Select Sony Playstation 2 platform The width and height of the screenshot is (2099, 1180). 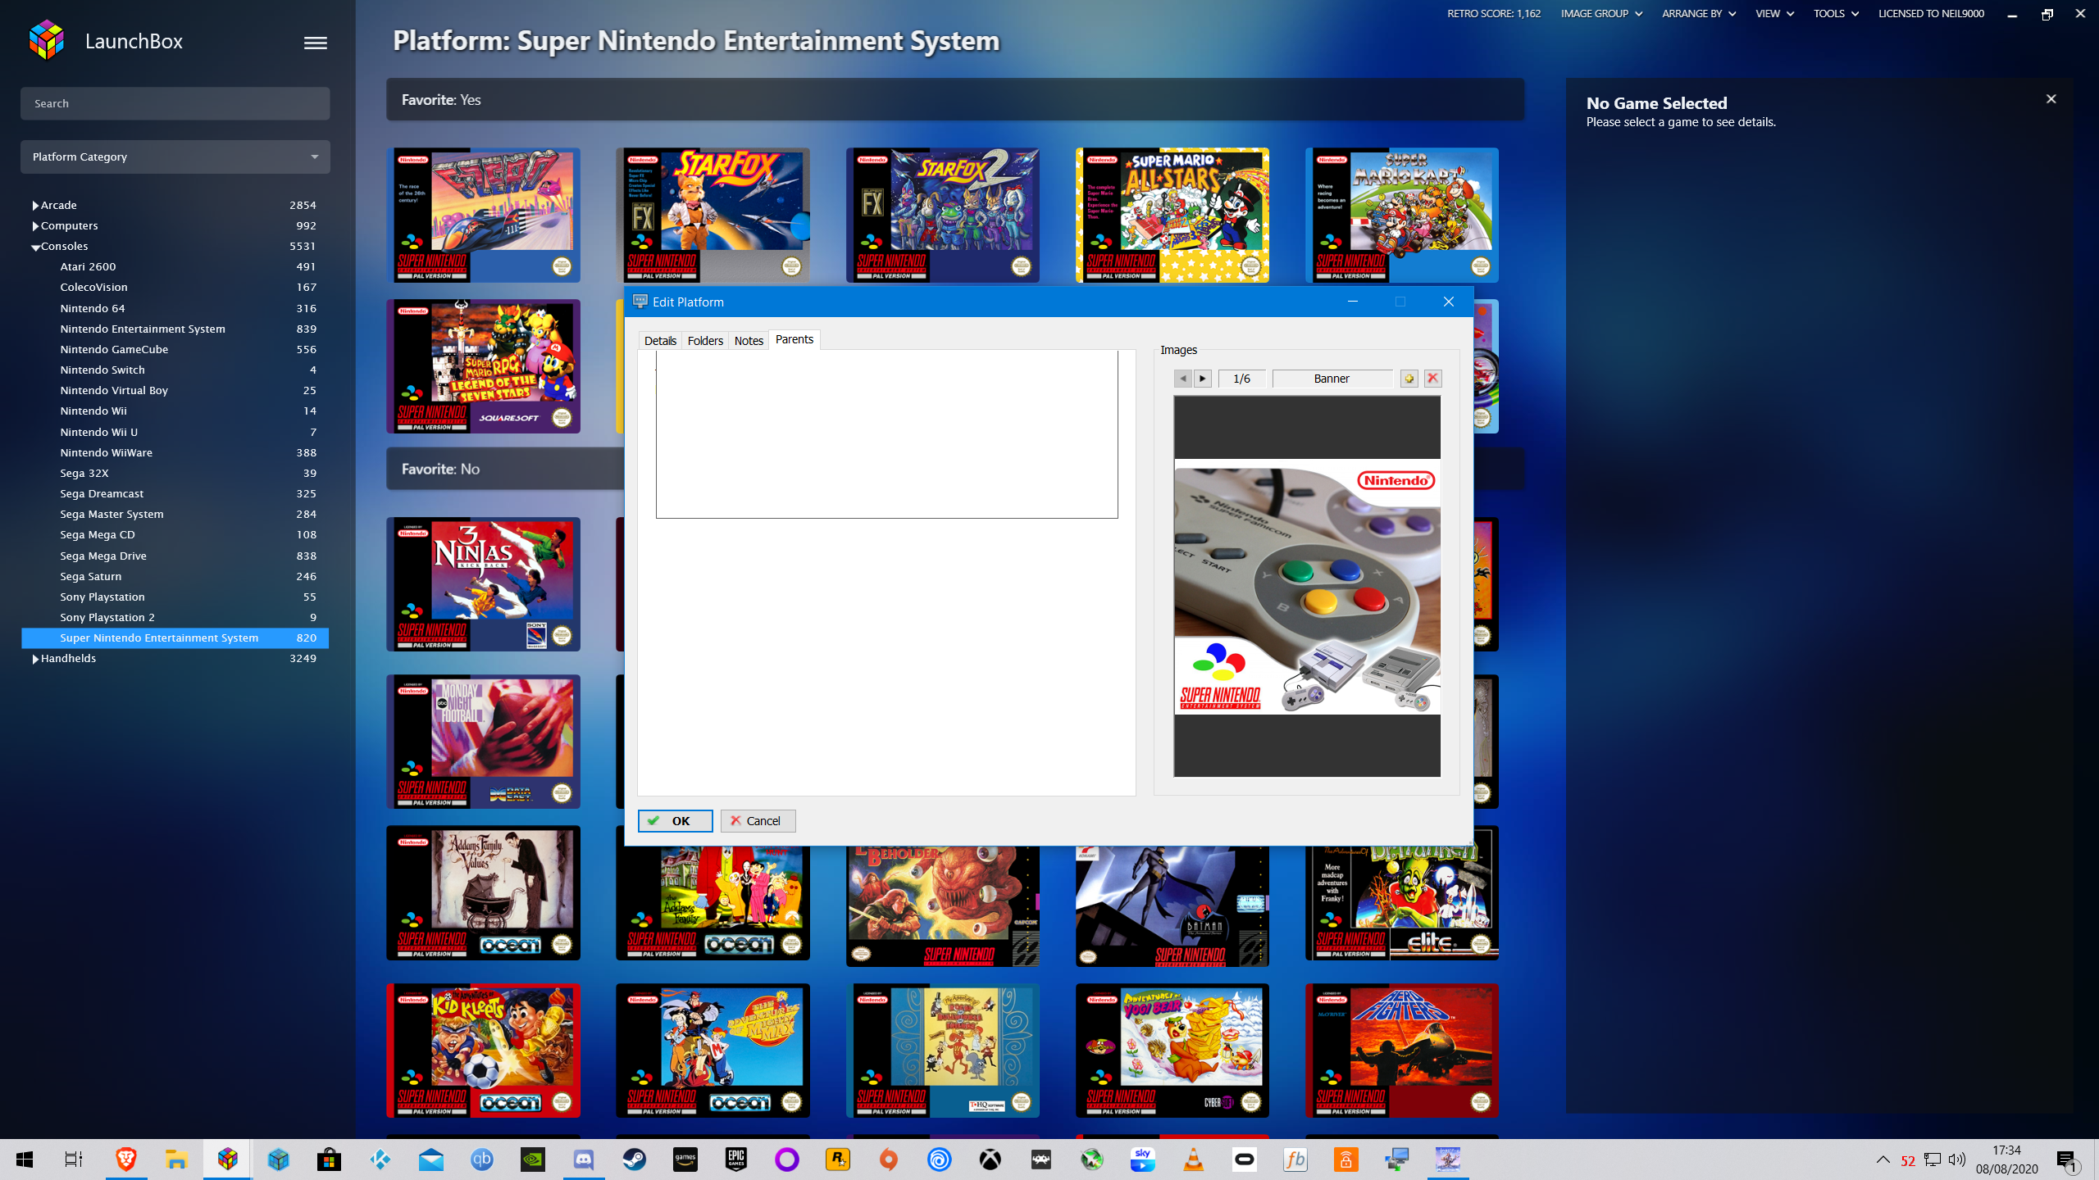(175, 617)
